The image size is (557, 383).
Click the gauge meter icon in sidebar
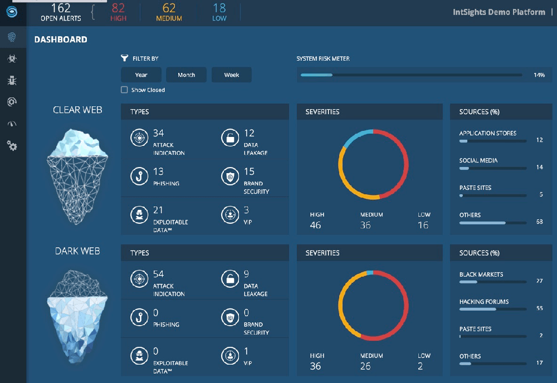(x=12, y=123)
